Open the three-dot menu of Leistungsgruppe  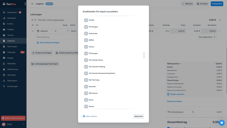click(220, 20)
